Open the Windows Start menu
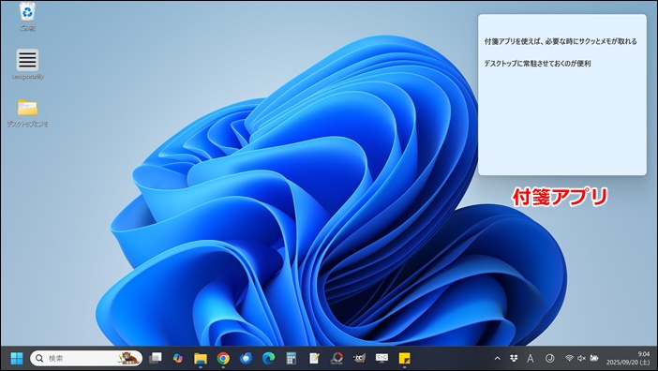 17,359
